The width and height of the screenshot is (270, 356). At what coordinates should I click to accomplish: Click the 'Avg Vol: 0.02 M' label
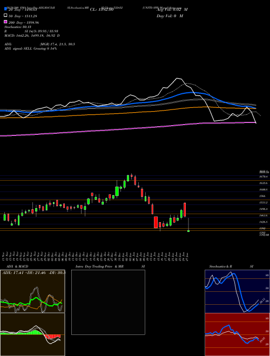pos(172,10)
